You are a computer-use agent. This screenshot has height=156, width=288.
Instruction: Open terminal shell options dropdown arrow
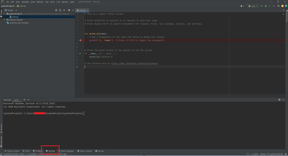(28, 100)
